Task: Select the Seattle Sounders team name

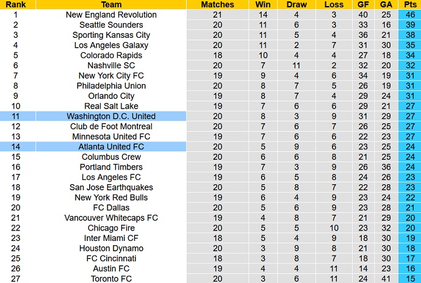Action: pos(110,25)
